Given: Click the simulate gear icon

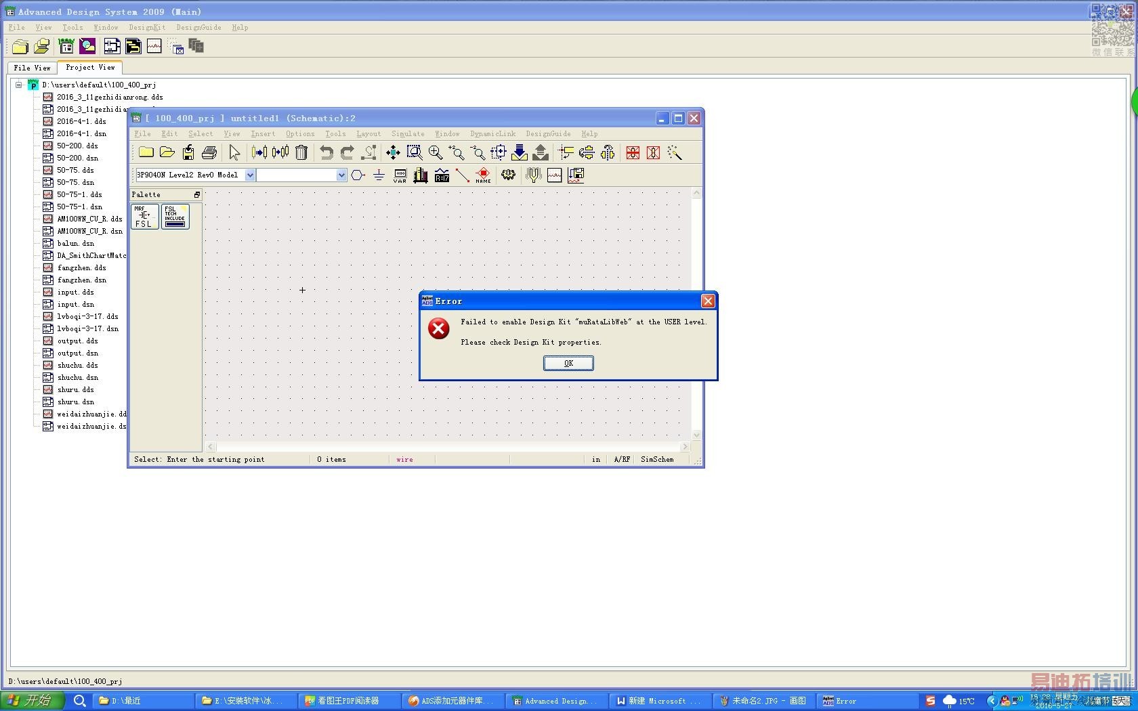Looking at the screenshot, I should pos(508,175).
